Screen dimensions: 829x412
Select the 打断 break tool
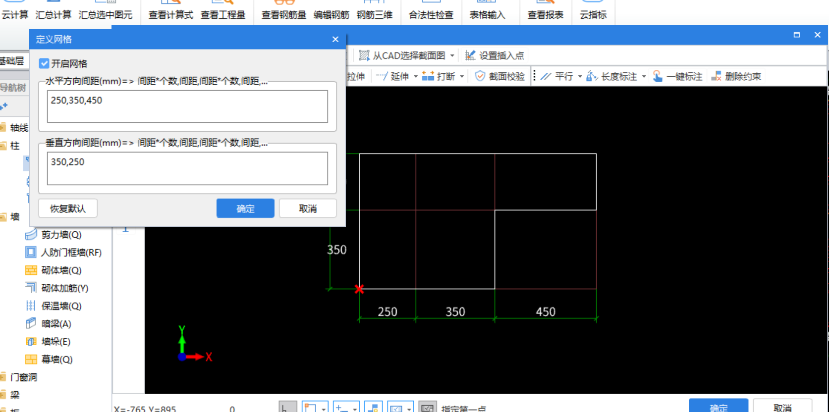click(x=439, y=76)
